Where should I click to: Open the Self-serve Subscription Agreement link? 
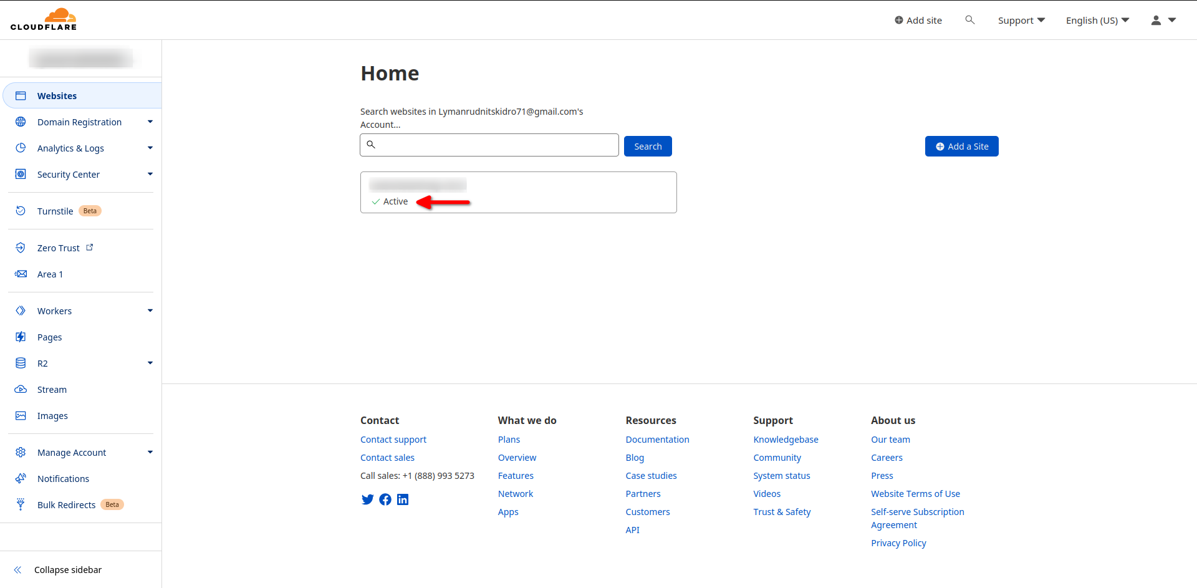(x=917, y=518)
